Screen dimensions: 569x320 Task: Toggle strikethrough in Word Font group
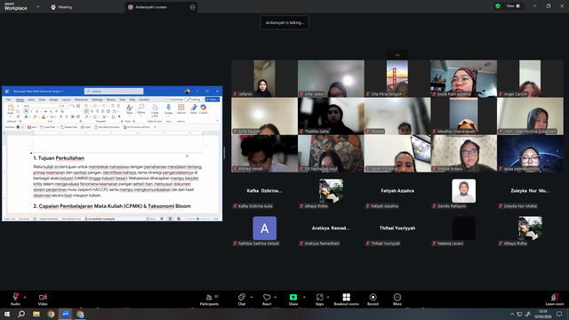click(45, 111)
